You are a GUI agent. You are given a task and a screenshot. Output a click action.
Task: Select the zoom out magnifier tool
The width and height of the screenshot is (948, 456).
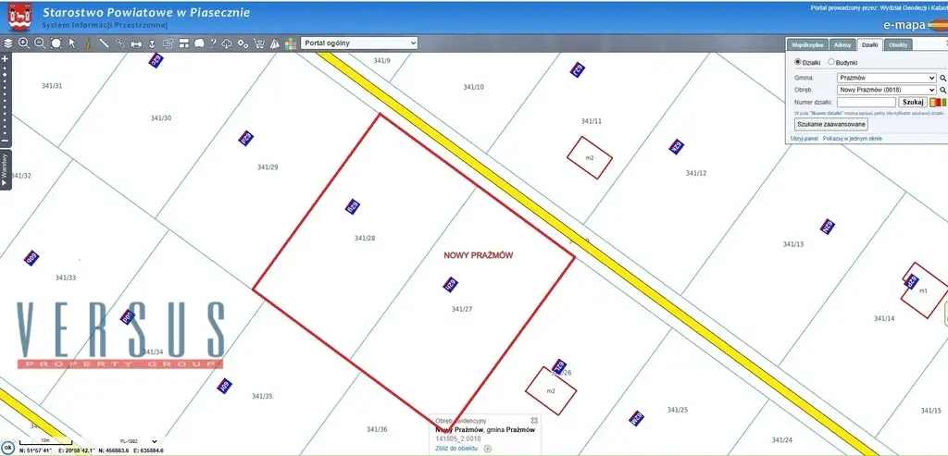click(x=40, y=43)
